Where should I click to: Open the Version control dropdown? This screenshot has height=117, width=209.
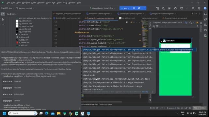pos(25,8)
